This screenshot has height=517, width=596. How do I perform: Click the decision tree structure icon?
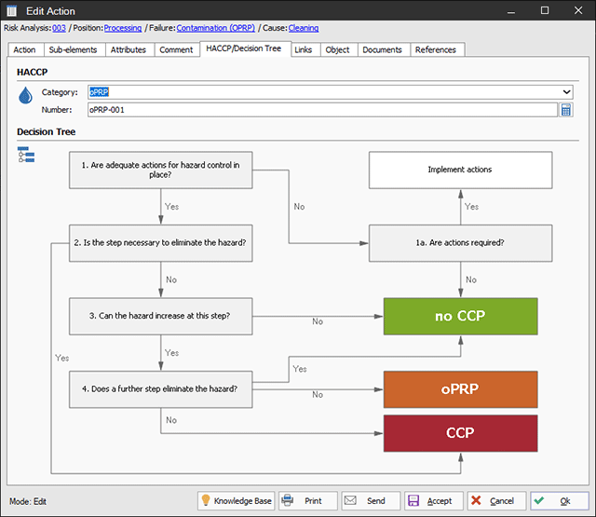pyautogui.click(x=25, y=155)
